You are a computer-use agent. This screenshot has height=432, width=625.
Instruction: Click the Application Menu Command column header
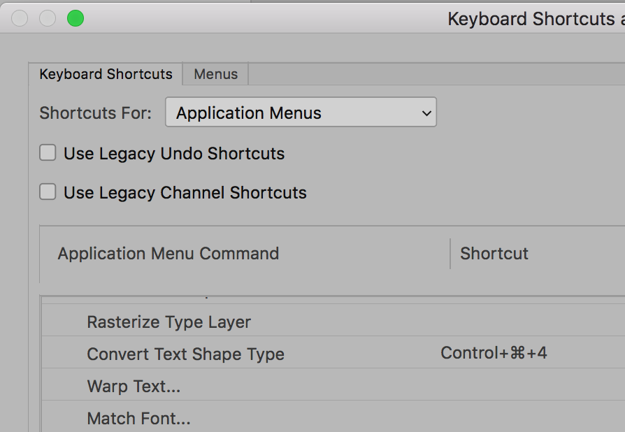(168, 254)
